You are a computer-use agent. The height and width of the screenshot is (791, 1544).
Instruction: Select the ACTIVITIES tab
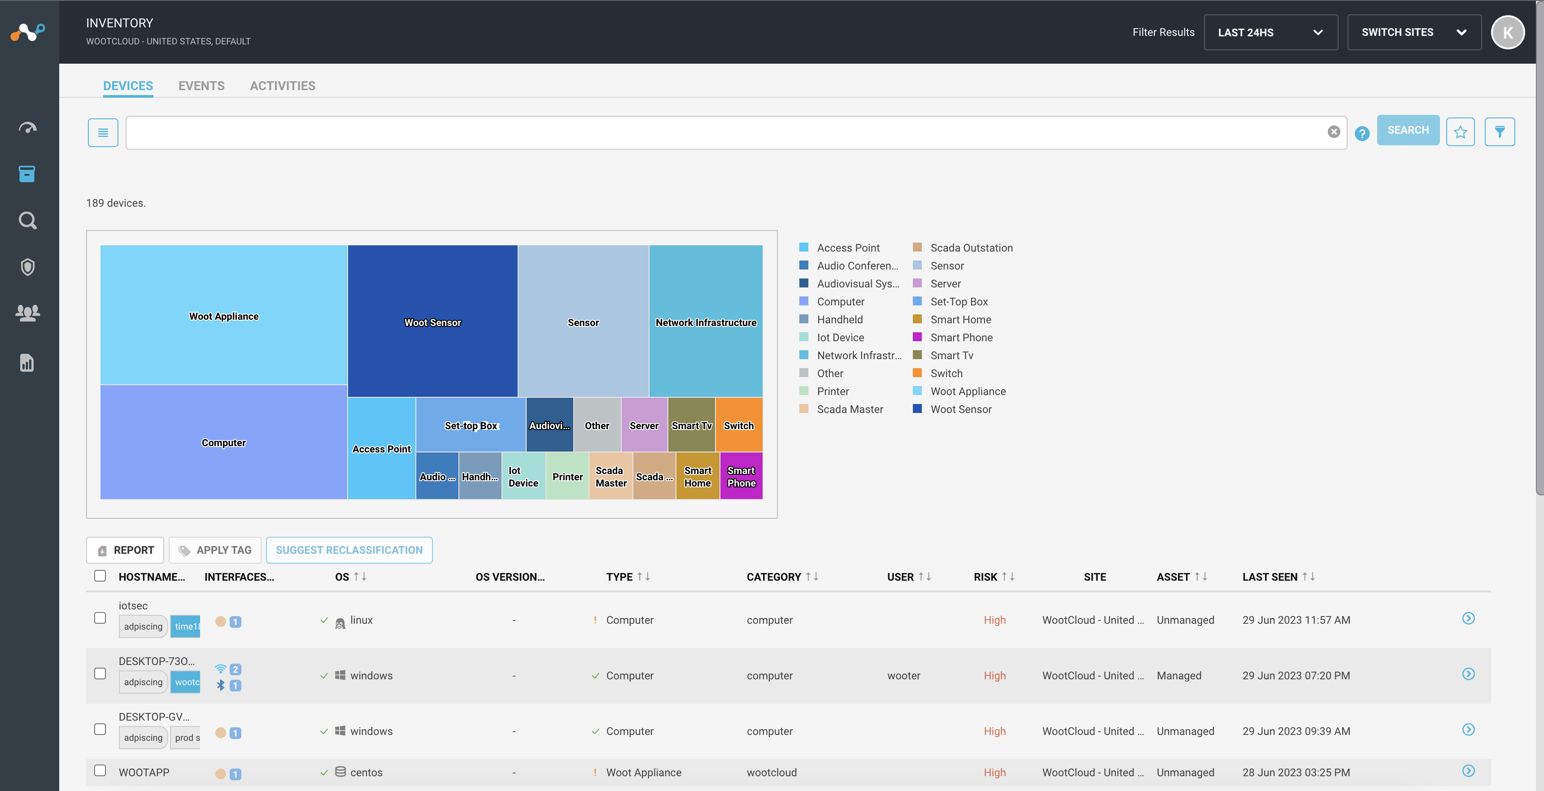[283, 85]
